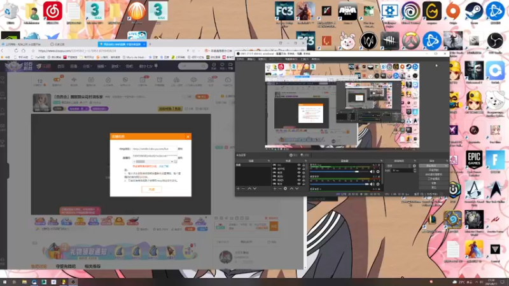Image resolution: width=509 pixels, height=286 pixels.
Task: Click 开始录制 in OBS controls
Action: click(x=434, y=170)
